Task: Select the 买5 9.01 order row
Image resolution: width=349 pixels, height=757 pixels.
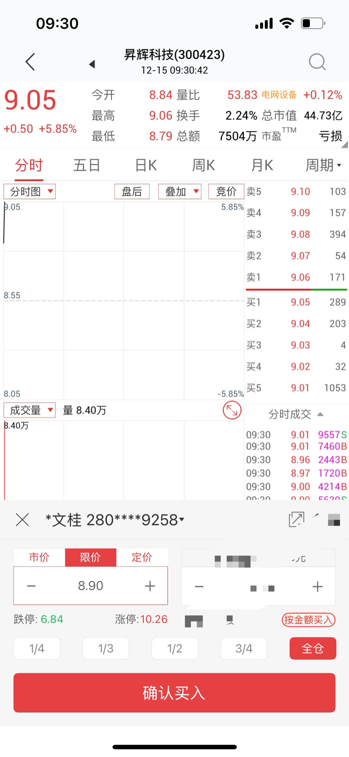Action: click(296, 388)
